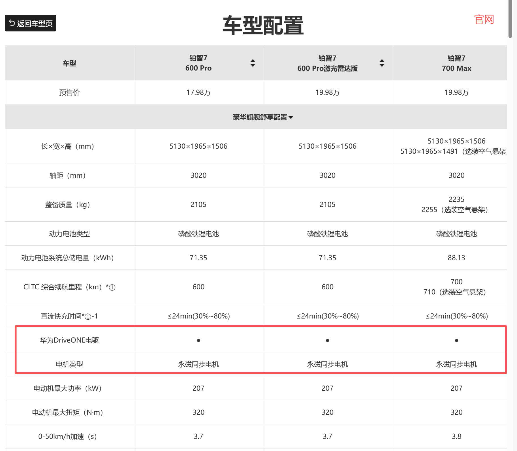Click the 车型 header cell

coord(69,63)
